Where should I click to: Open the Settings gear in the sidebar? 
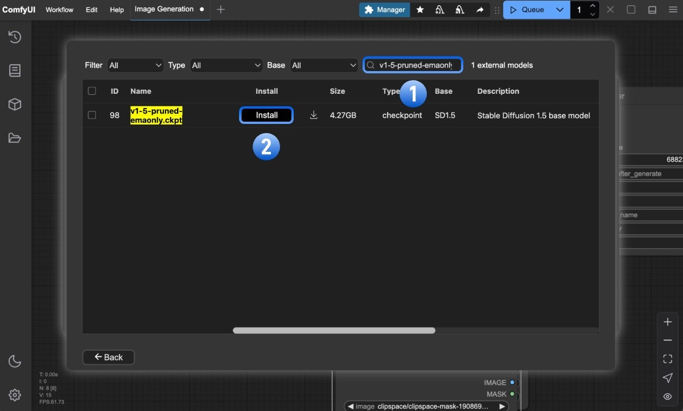[x=15, y=395]
